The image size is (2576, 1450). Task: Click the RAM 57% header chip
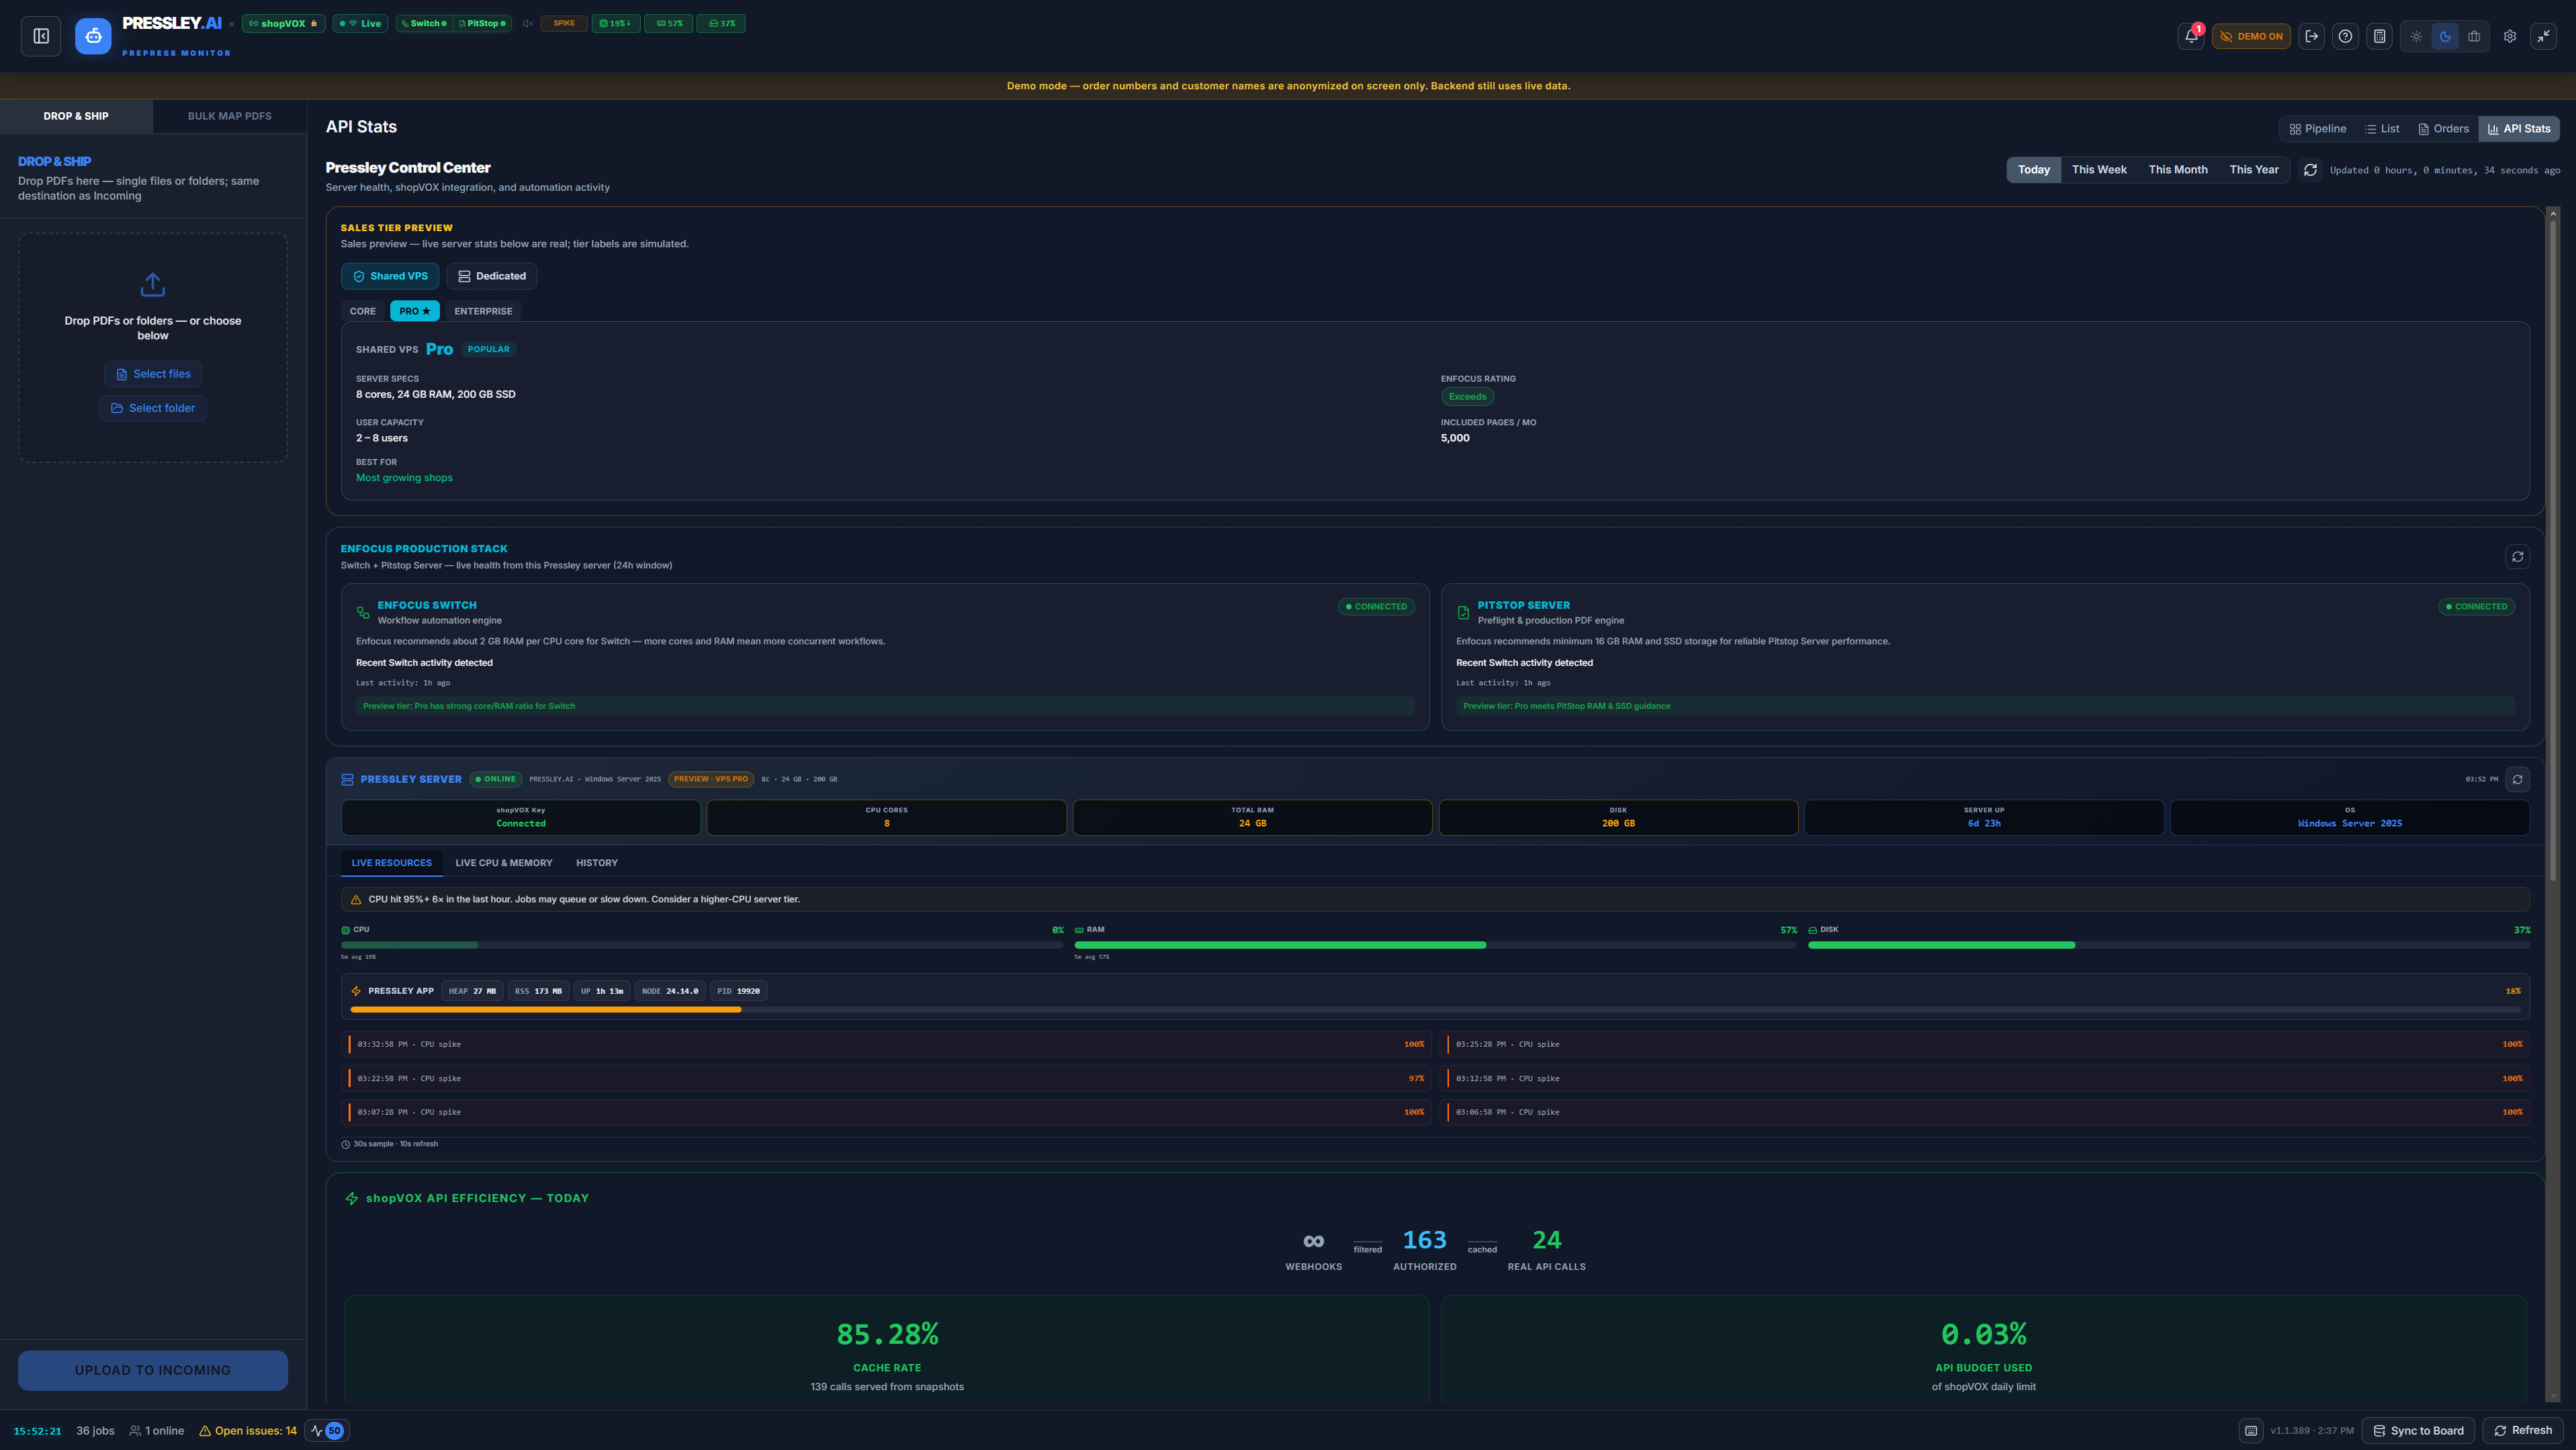pos(669,23)
